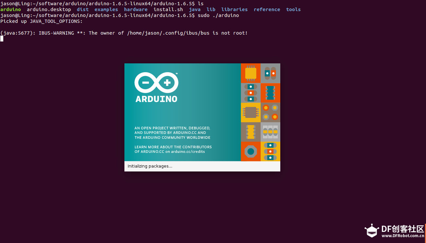The height and width of the screenshot is (243, 426).
Task: Click 'examples' directory in terminal listing
Action: (x=106, y=9)
